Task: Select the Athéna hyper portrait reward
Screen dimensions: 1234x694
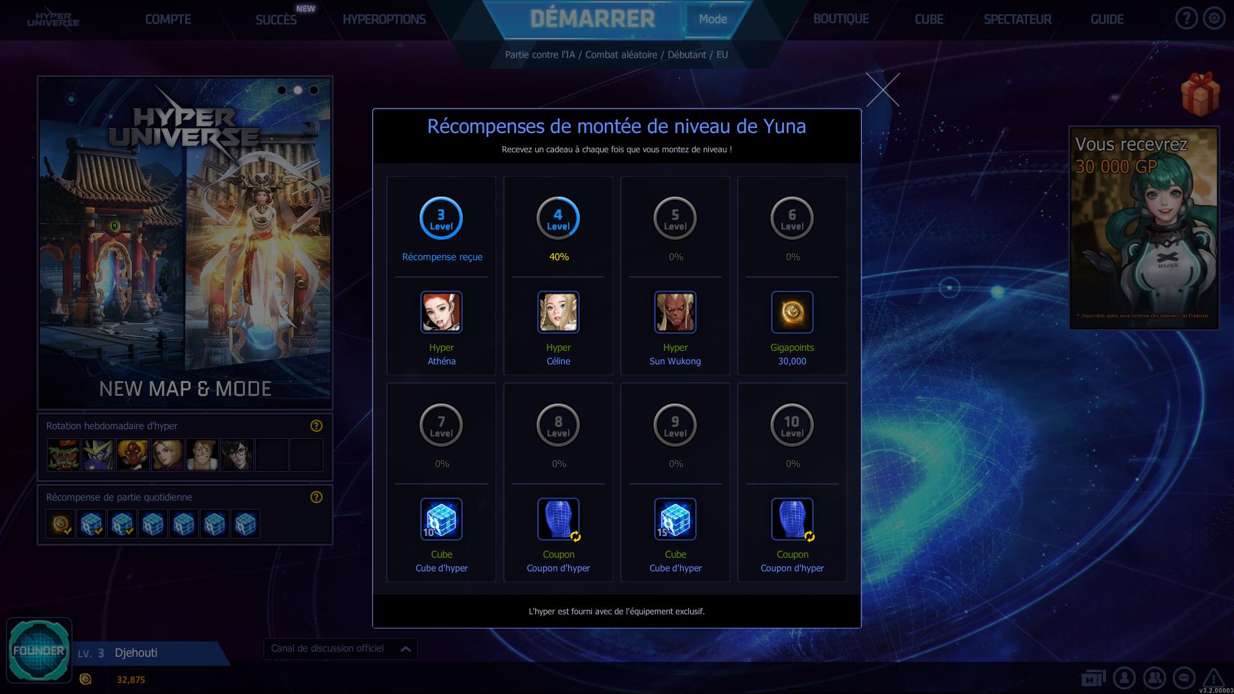Action: (442, 312)
